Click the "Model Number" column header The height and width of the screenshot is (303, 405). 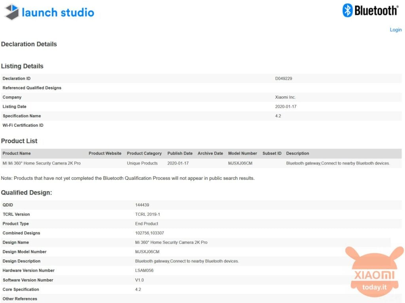click(x=242, y=153)
